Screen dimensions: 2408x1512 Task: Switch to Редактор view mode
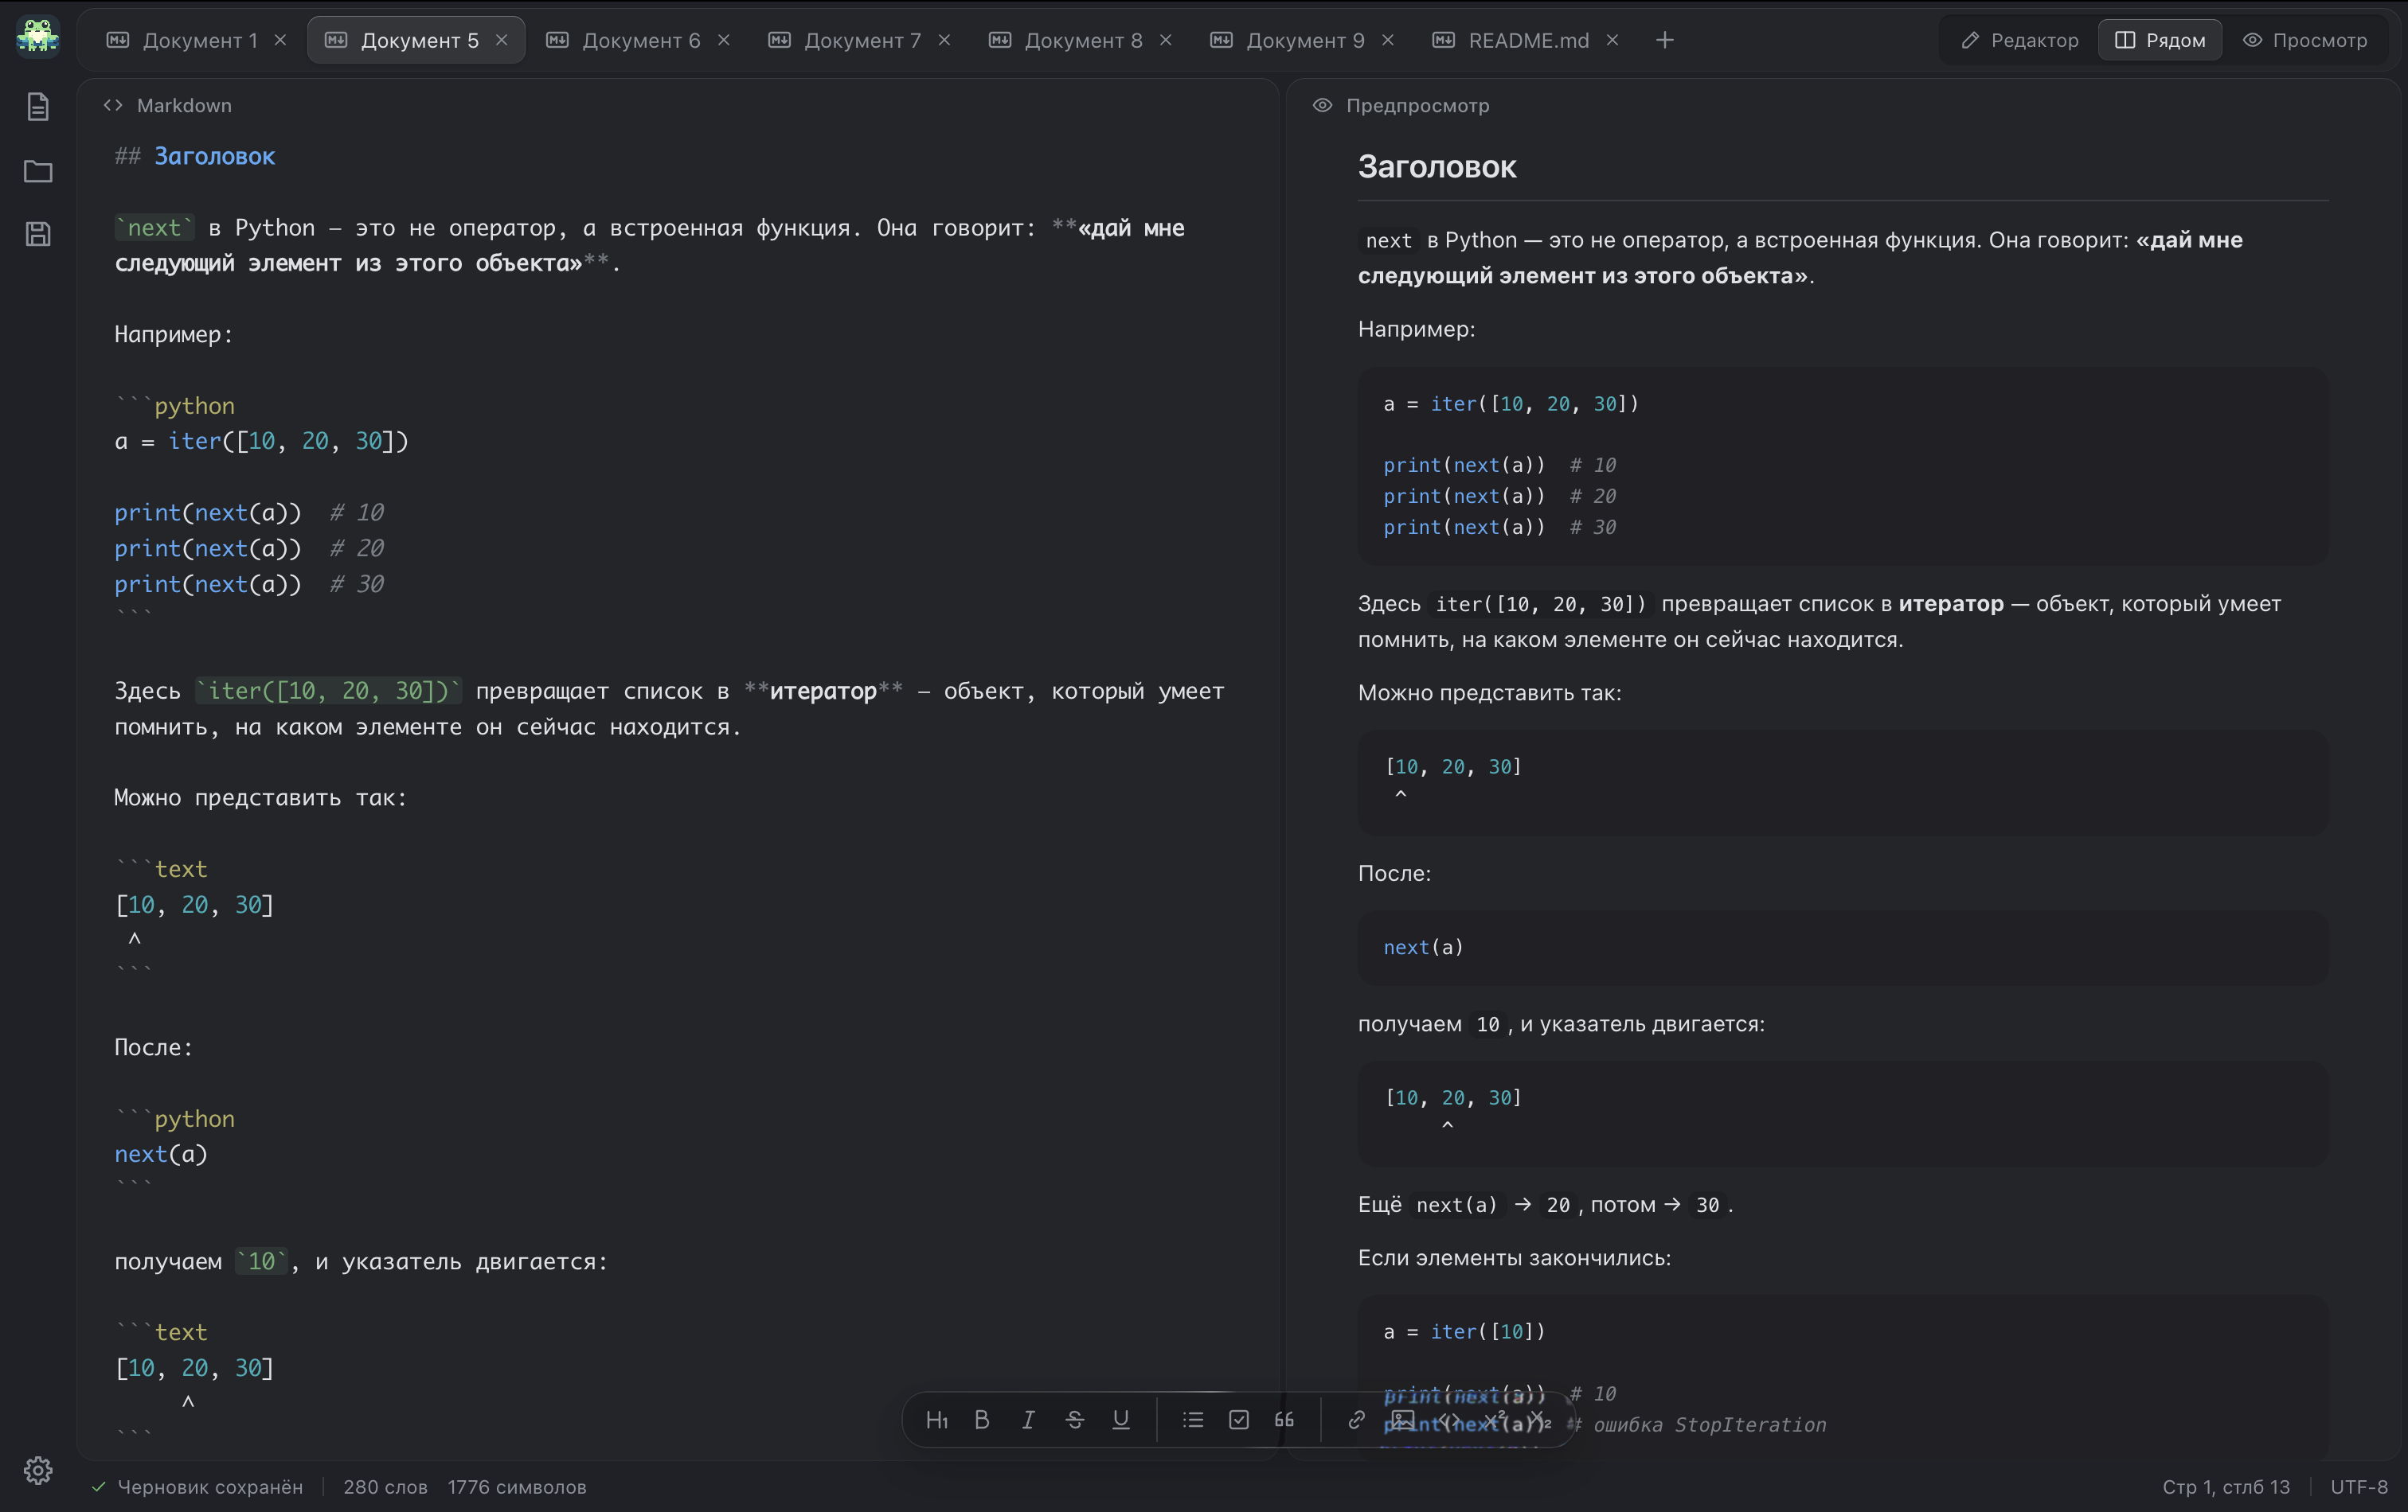(2020, 40)
